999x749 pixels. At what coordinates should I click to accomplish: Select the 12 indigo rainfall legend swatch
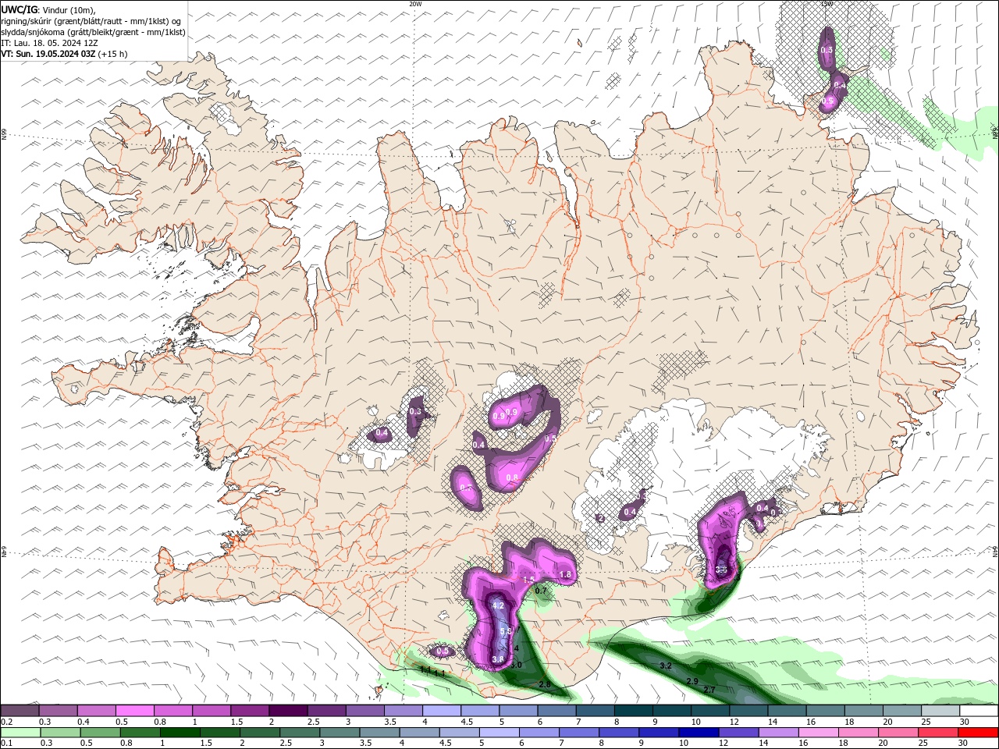click(739, 733)
